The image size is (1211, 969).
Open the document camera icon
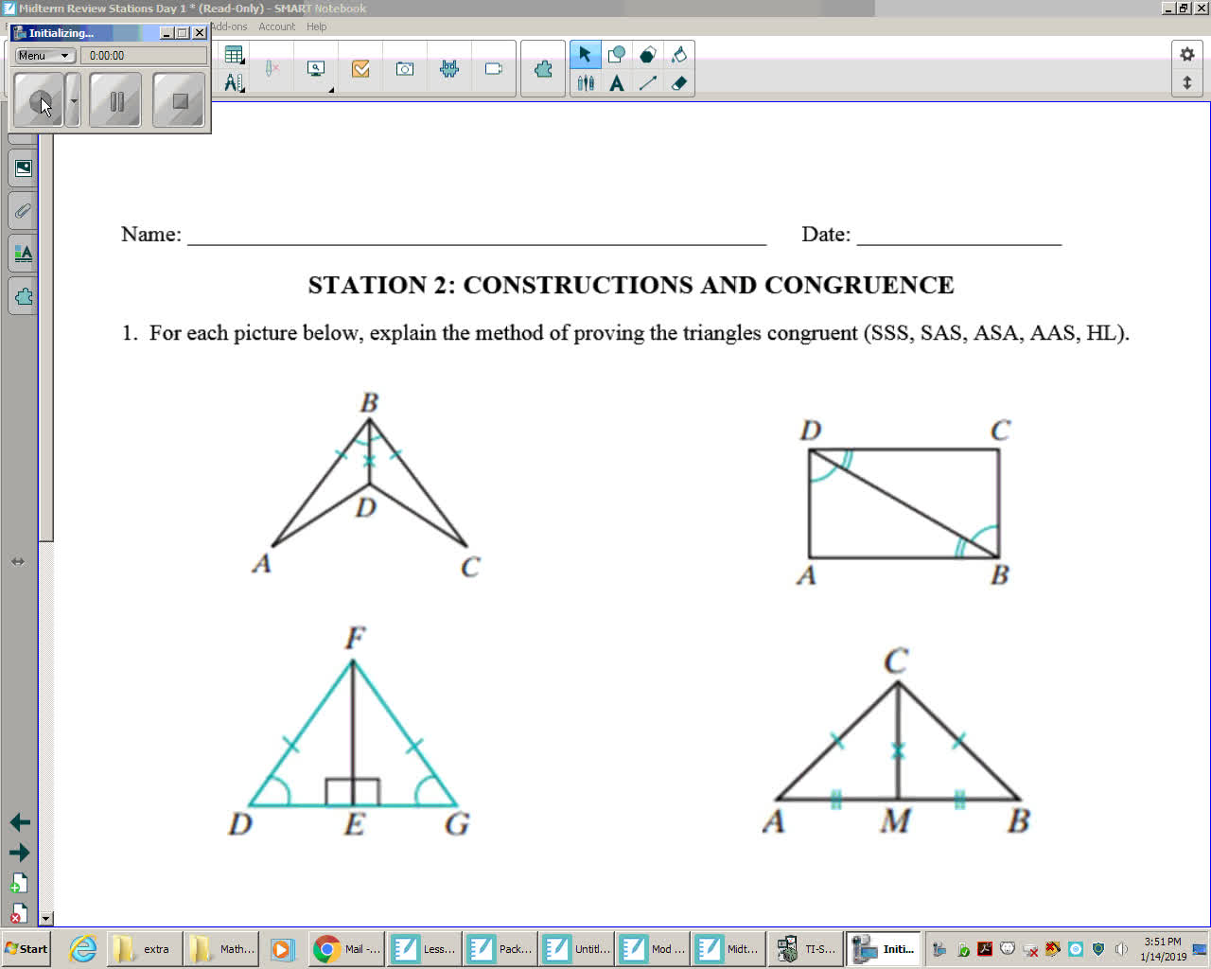tap(493, 68)
